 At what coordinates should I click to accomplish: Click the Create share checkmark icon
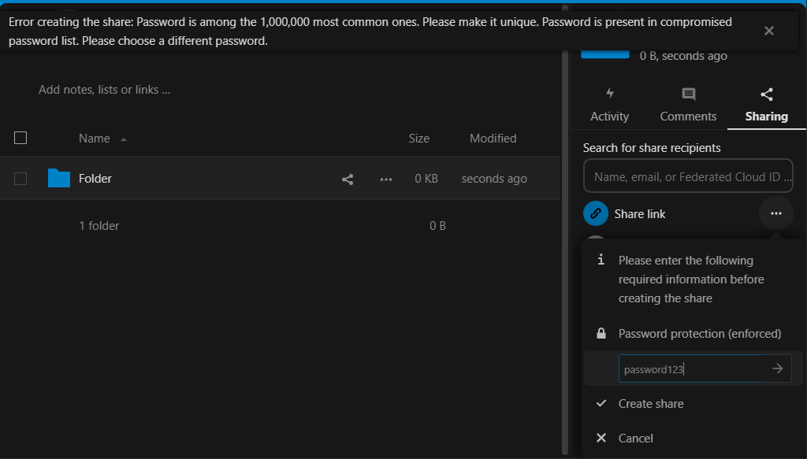coord(601,403)
